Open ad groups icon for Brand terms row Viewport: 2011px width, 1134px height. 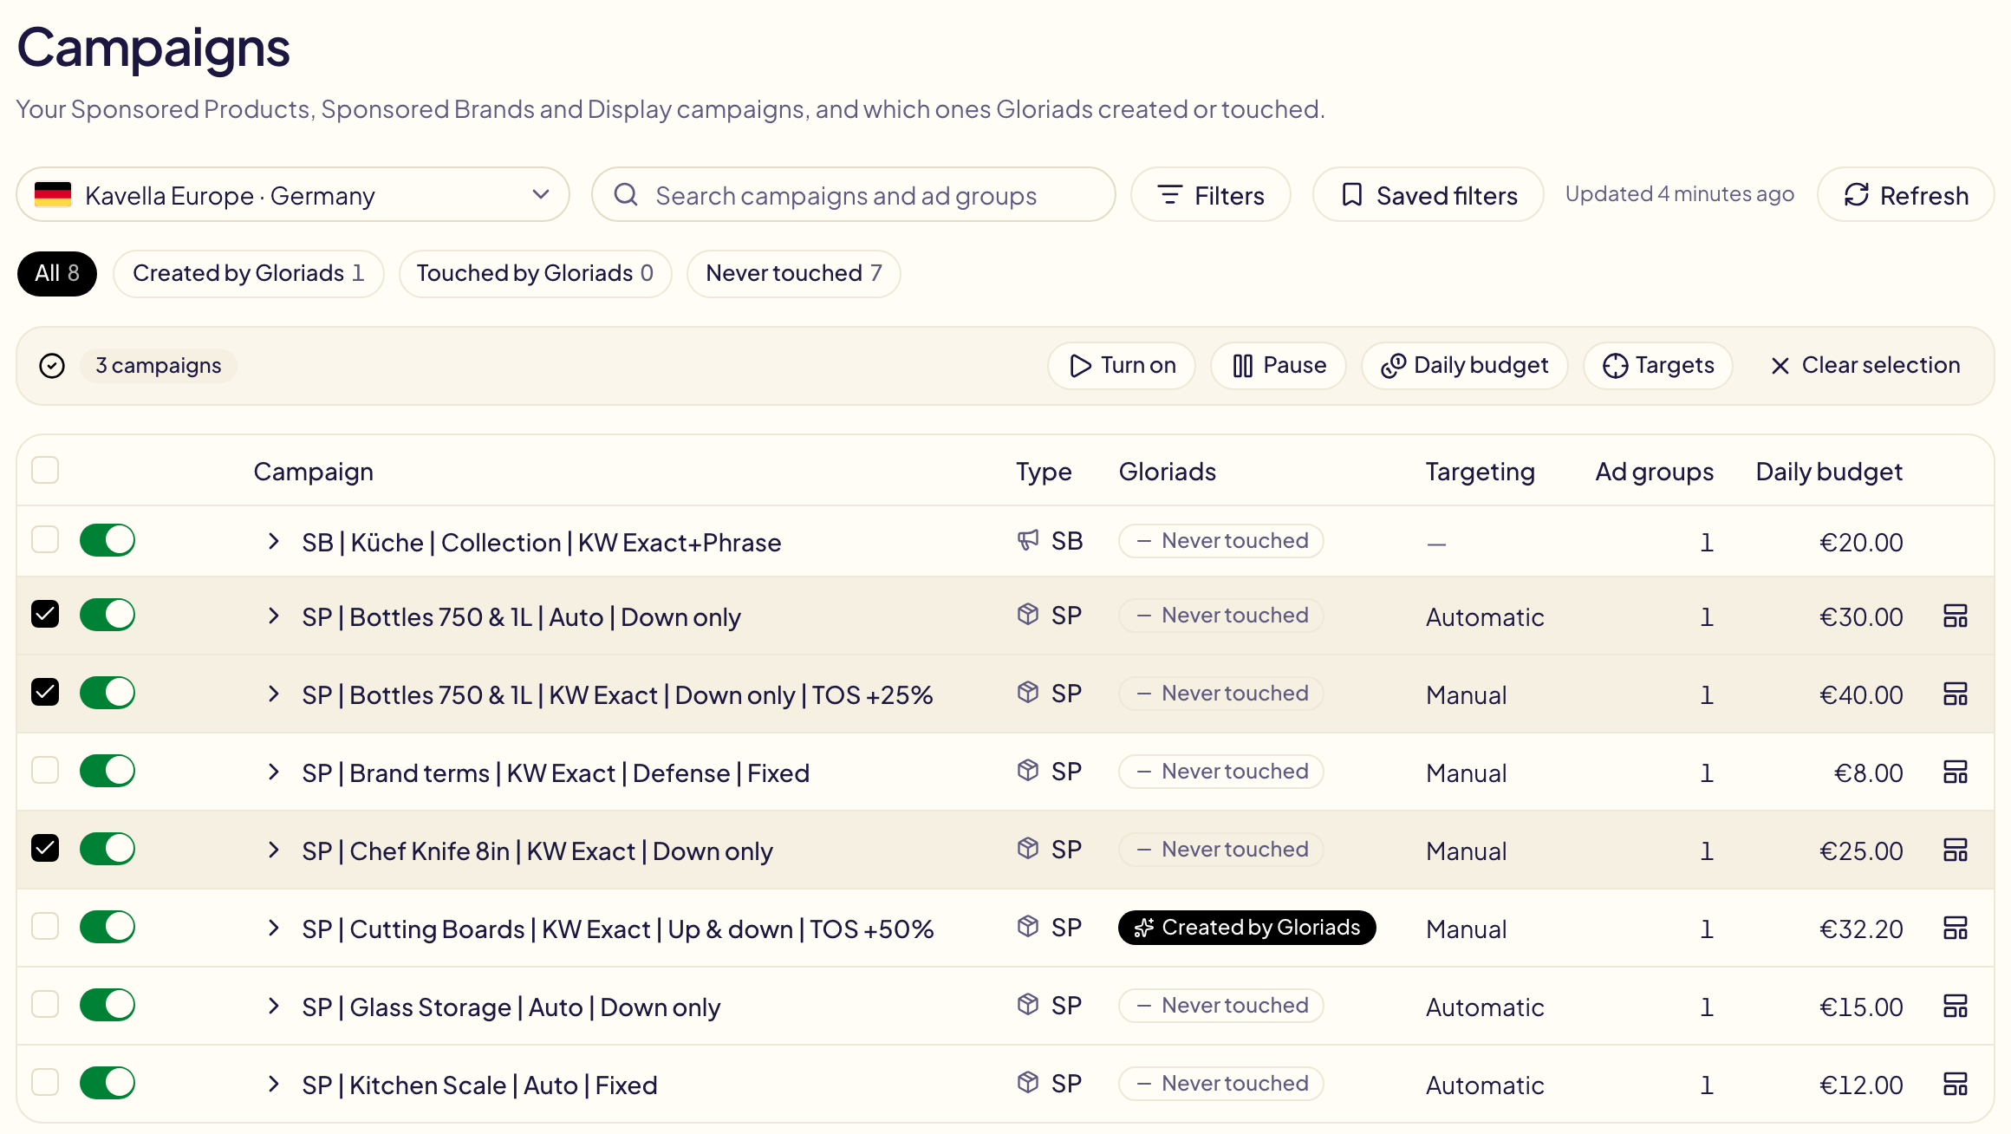(x=1956, y=772)
